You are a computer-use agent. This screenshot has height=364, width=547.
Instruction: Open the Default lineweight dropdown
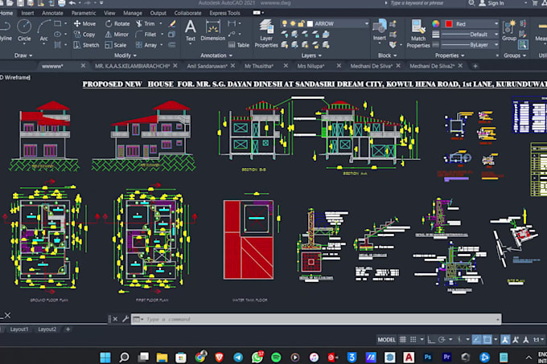496,35
